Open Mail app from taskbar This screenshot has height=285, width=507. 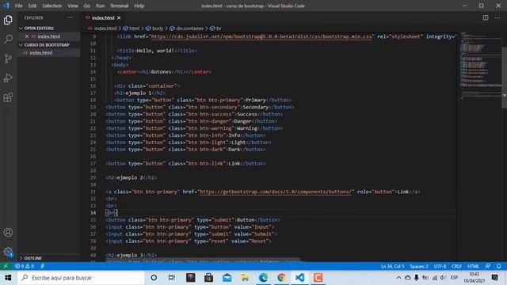[227, 278]
